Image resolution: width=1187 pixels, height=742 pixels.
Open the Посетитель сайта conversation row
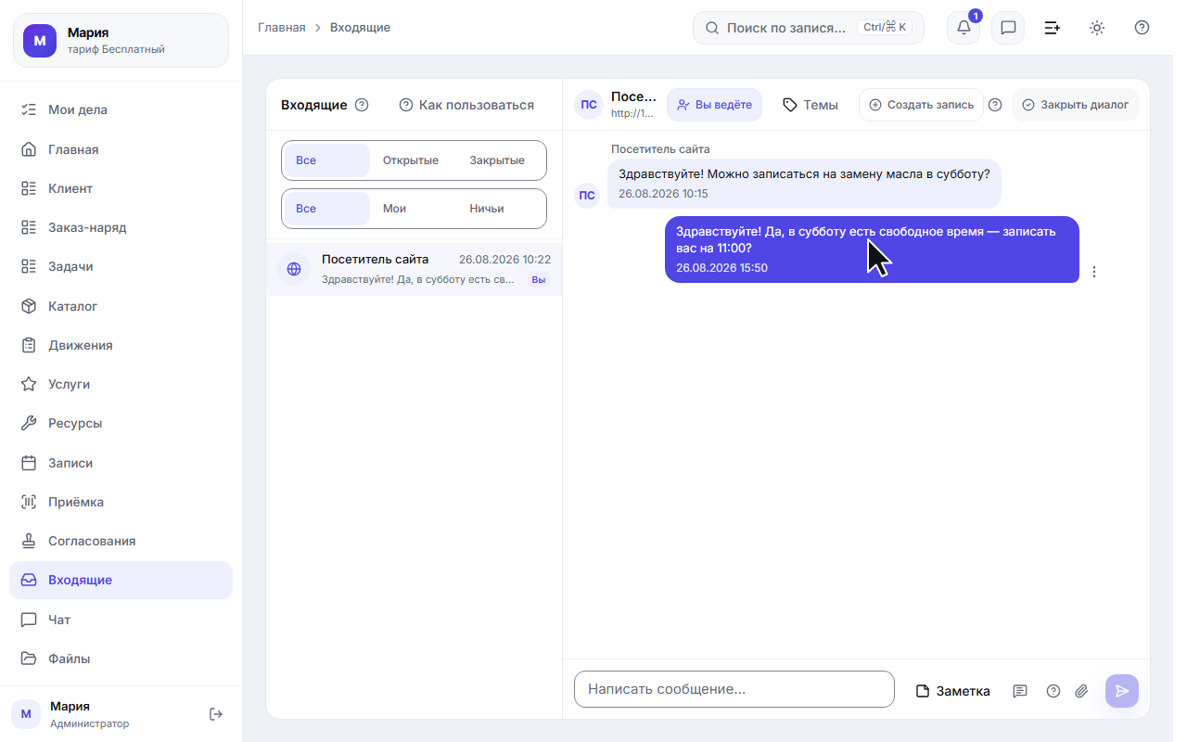point(414,269)
